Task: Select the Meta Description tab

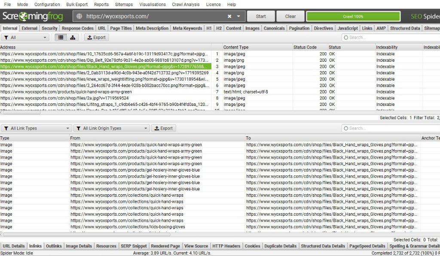Action: point(152,28)
